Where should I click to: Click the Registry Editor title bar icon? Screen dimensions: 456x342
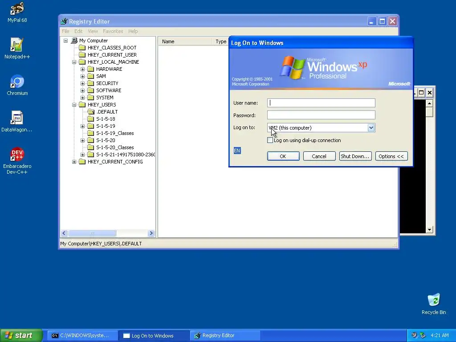point(64,21)
